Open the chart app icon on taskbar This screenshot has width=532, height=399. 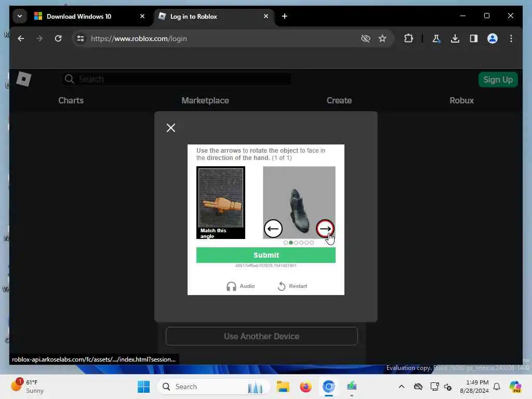coord(352,387)
